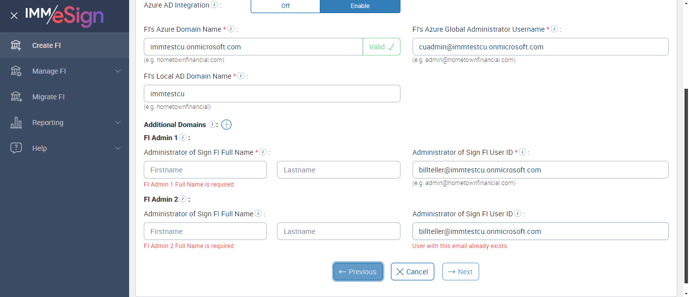This screenshot has height=297, width=689.
Task: Click FI Admin 1 Firstname field
Action: [205, 170]
